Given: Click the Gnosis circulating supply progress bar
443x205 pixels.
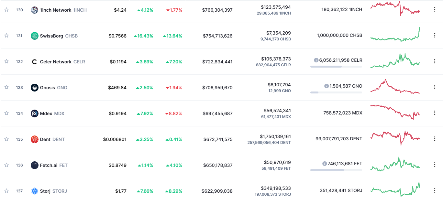Looking at the screenshot, I should [x=336, y=92].
